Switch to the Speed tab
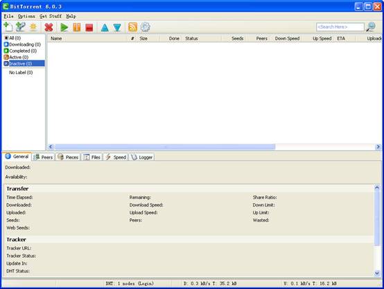 coord(116,157)
